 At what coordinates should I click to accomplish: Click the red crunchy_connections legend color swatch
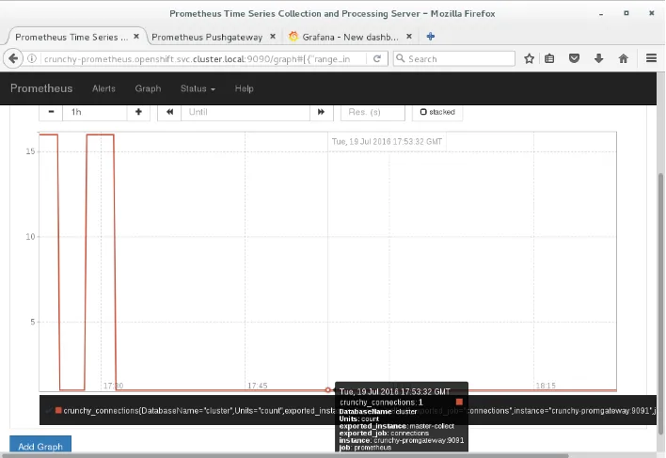coord(58,411)
